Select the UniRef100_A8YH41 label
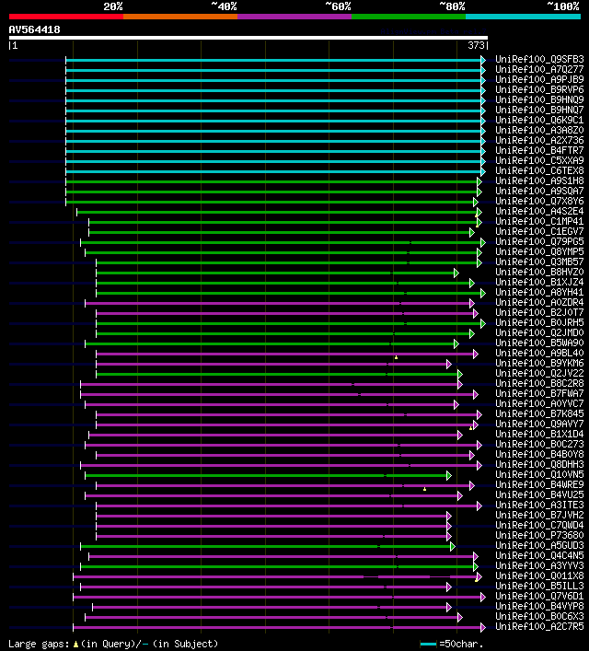 [x=539, y=292]
